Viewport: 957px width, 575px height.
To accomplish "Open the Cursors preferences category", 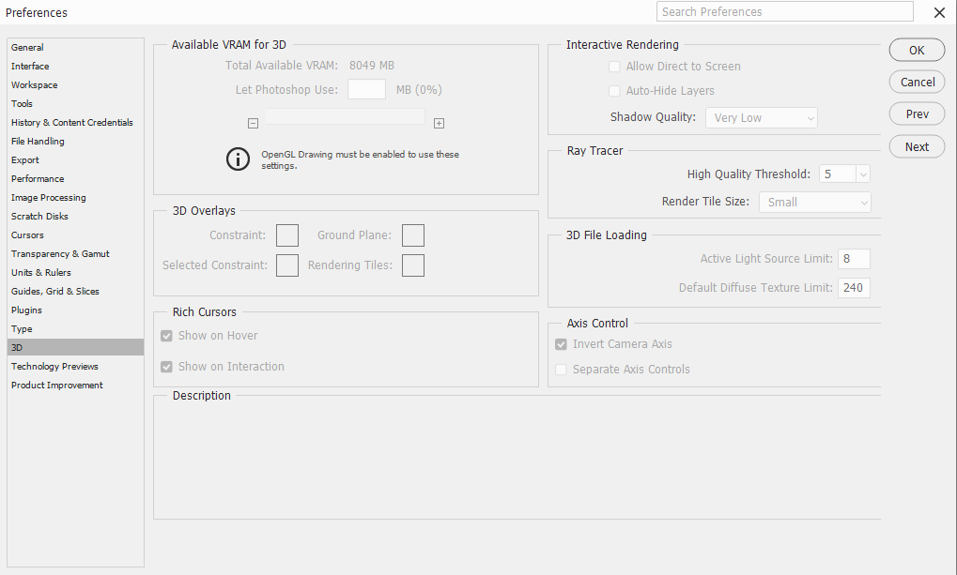I will [76, 235].
